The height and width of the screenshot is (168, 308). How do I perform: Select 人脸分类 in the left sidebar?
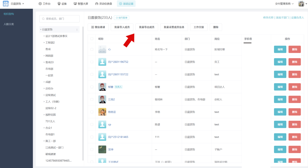coord(9,24)
